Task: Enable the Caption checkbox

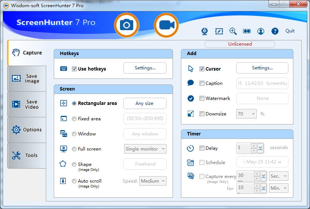Action: click(202, 83)
